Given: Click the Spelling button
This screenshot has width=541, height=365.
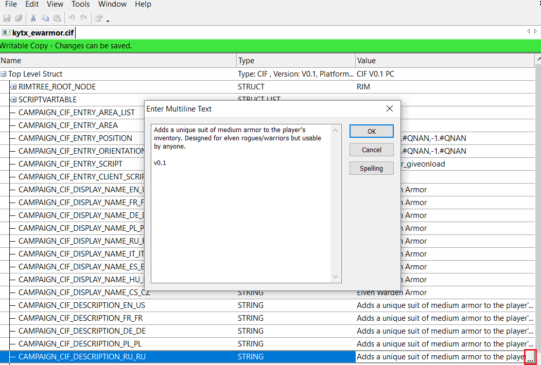Looking at the screenshot, I should (x=371, y=168).
